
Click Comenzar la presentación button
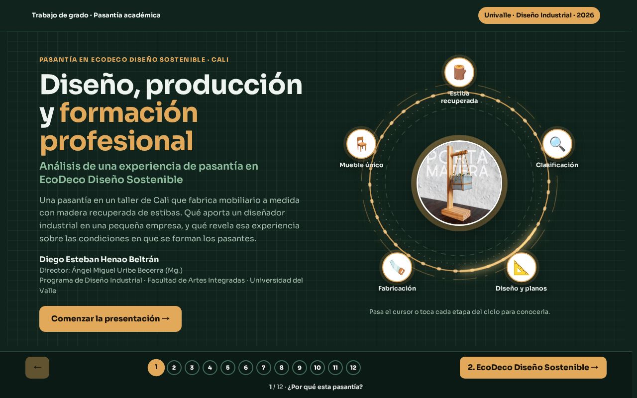pyautogui.click(x=110, y=319)
